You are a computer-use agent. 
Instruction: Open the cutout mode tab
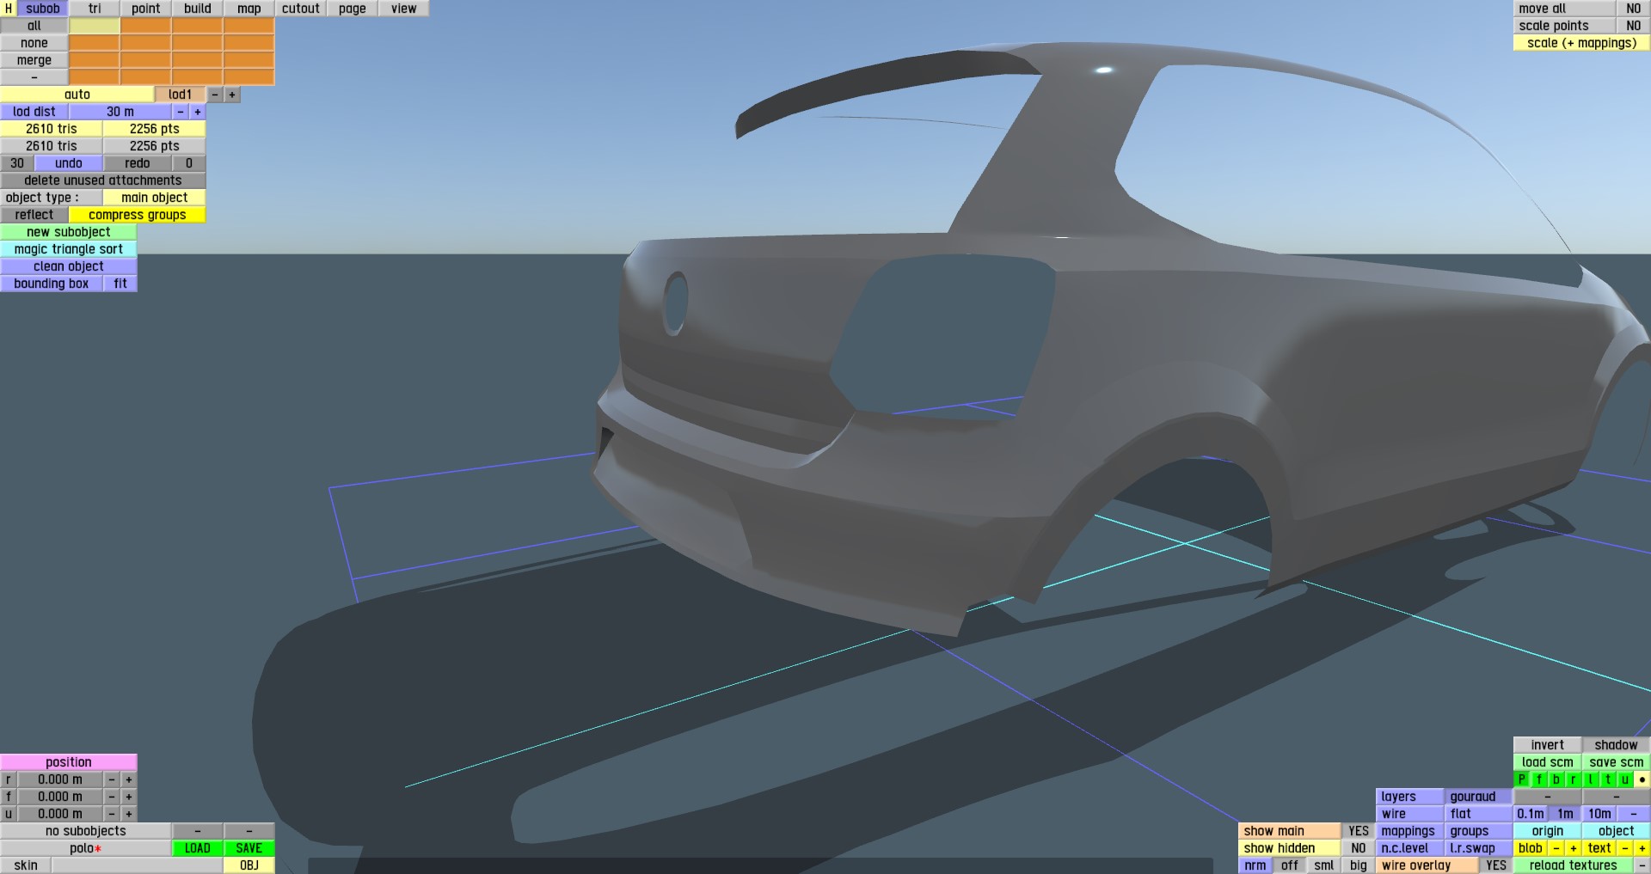tap(301, 9)
